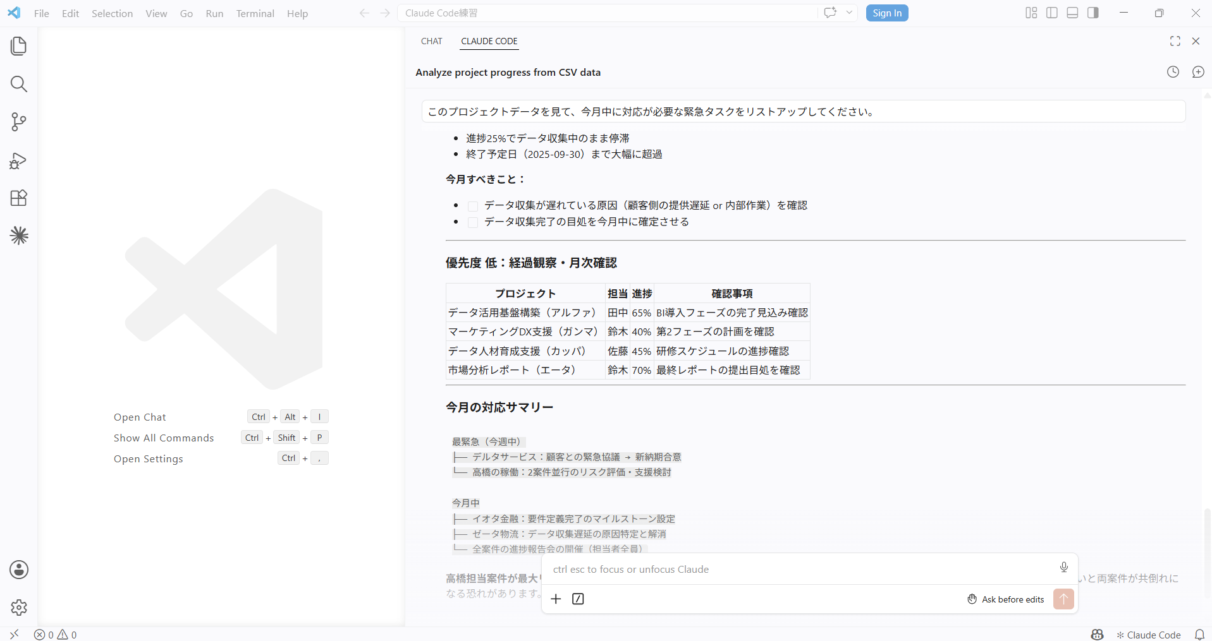Click the Copilot status bar icon
The height and width of the screenshot is (641, 1212).
(x=1098, y=635)
